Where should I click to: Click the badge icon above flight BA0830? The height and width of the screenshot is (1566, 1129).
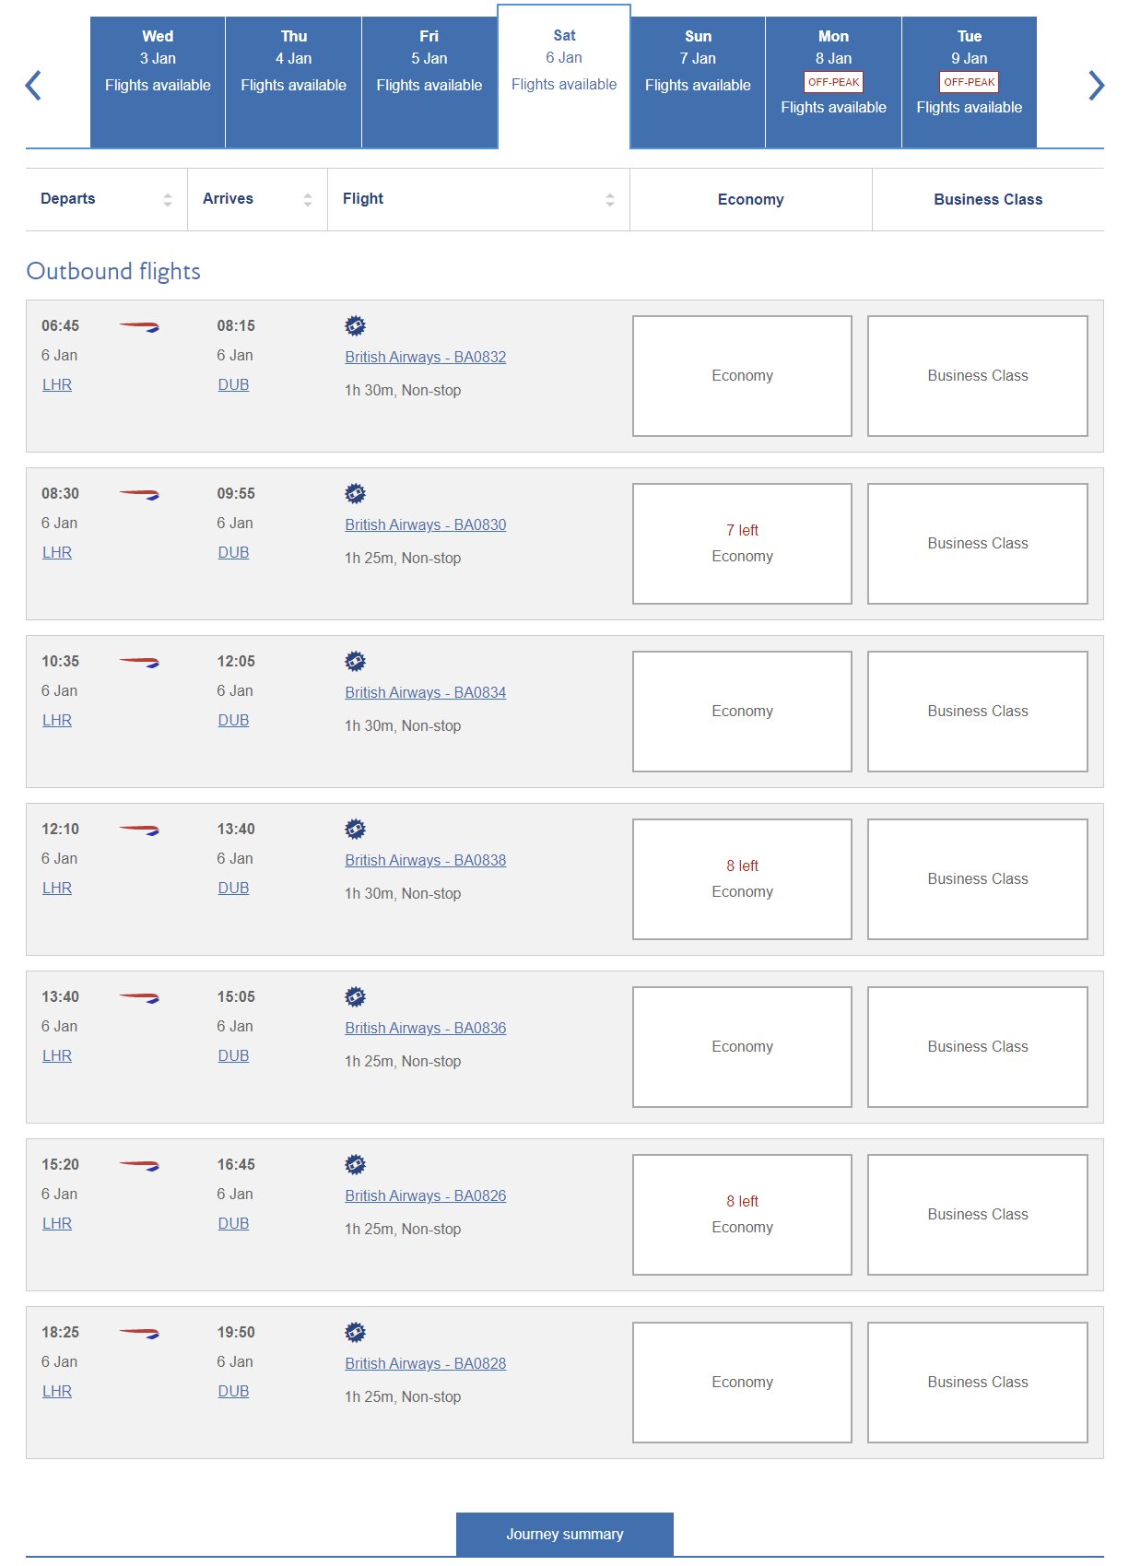[x=355, y=493]
